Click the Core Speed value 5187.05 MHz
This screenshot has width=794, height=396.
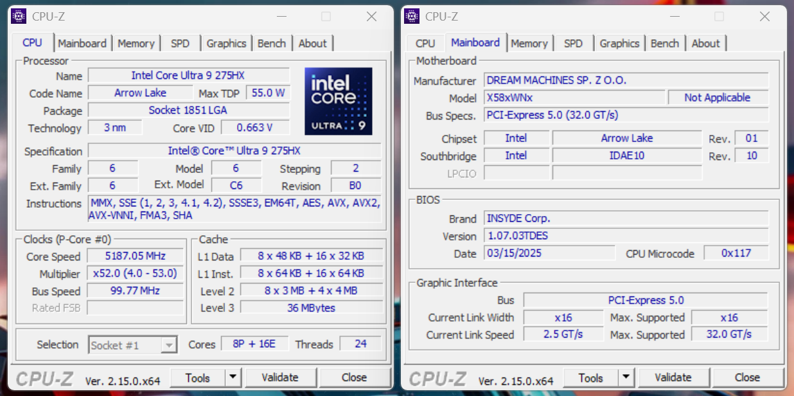tap(136, 256)
